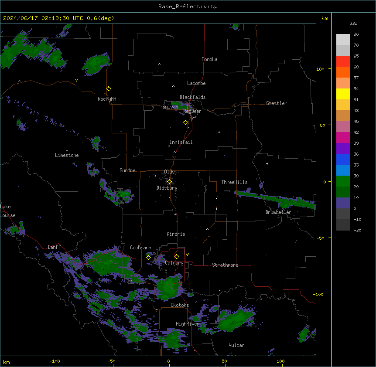Click the yellow v marker east of Calgary
This screenshot has width=376, height=367.
click(x=187, y=255)
